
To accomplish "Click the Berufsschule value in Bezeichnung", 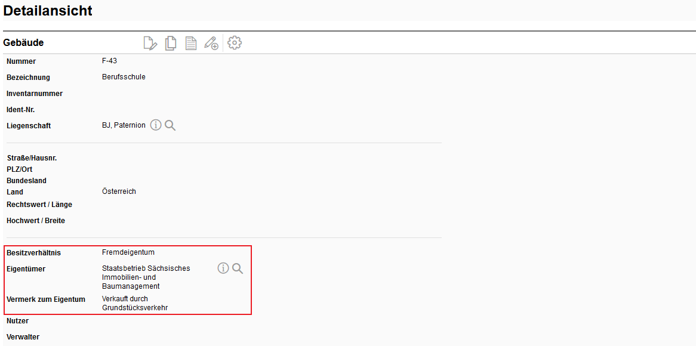I will [124, 77].
